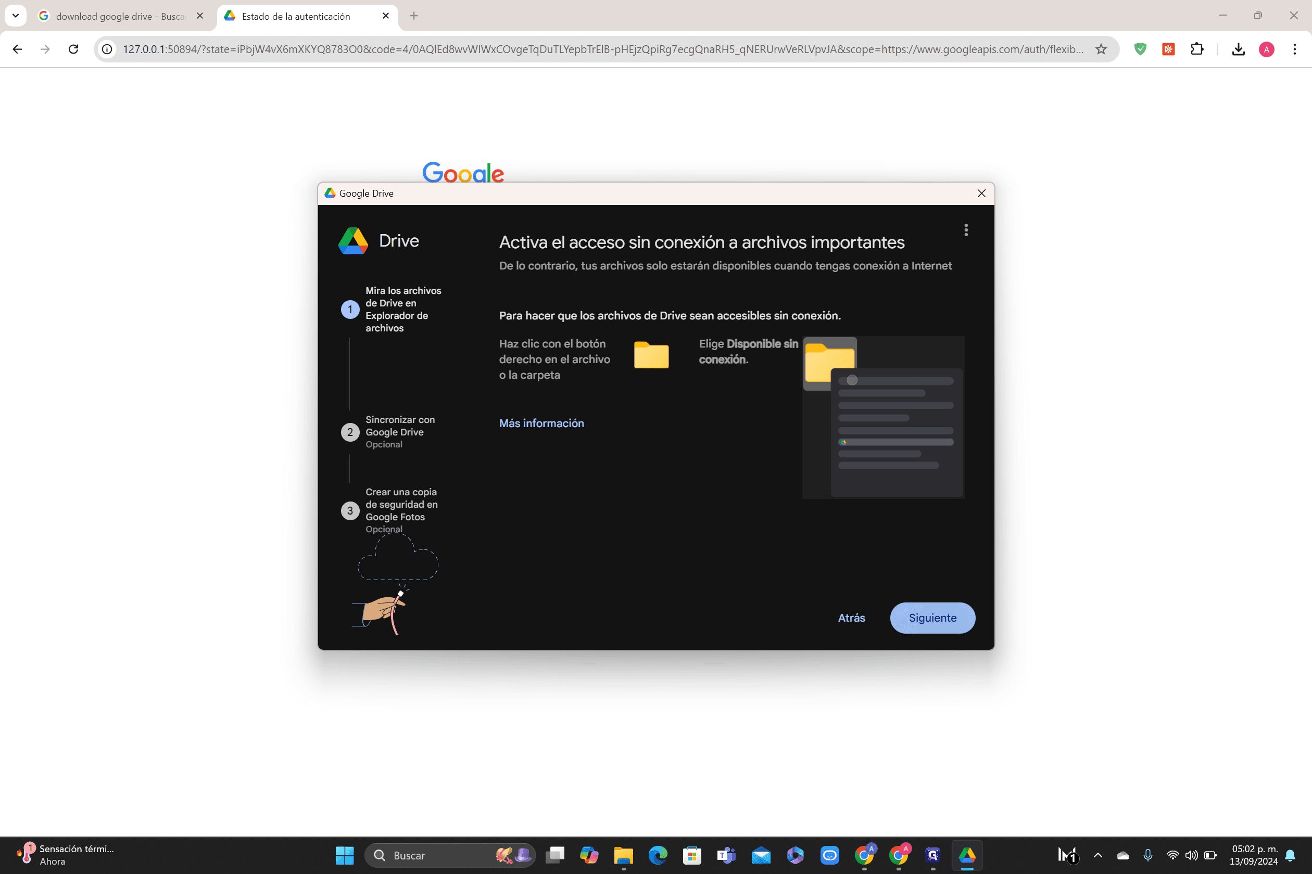Show hidden system tray icons
The image size is (1312, 874).
pos(1097,855)
